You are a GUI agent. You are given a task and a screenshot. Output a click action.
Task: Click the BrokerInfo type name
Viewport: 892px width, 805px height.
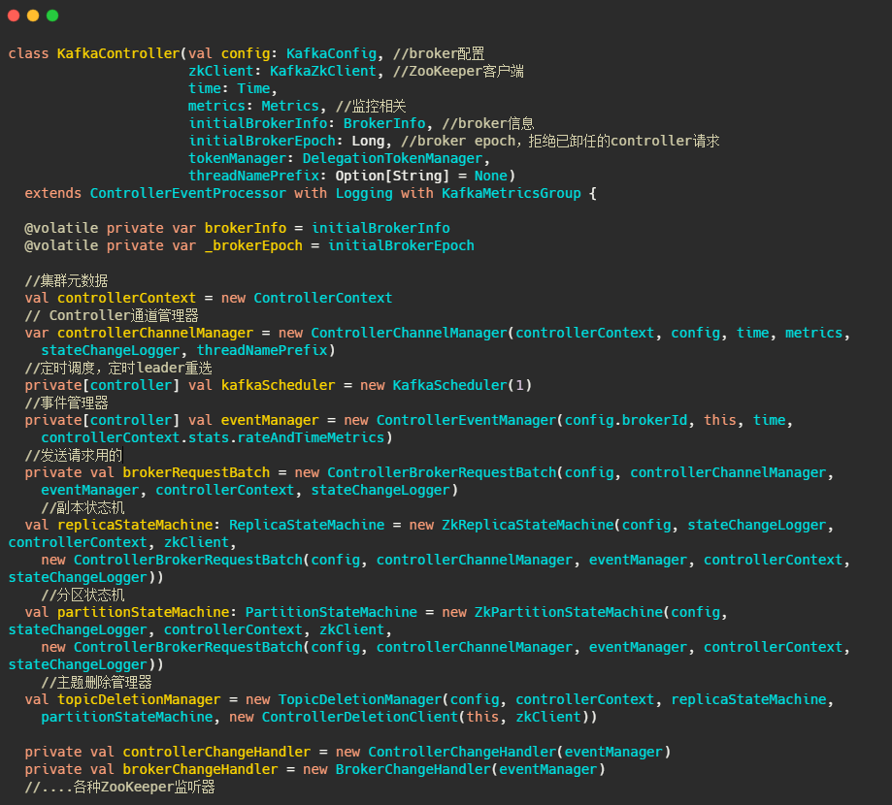pyautogui.click(x=384, y=123)
